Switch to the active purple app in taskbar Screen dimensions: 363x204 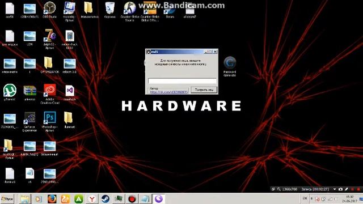159,199
